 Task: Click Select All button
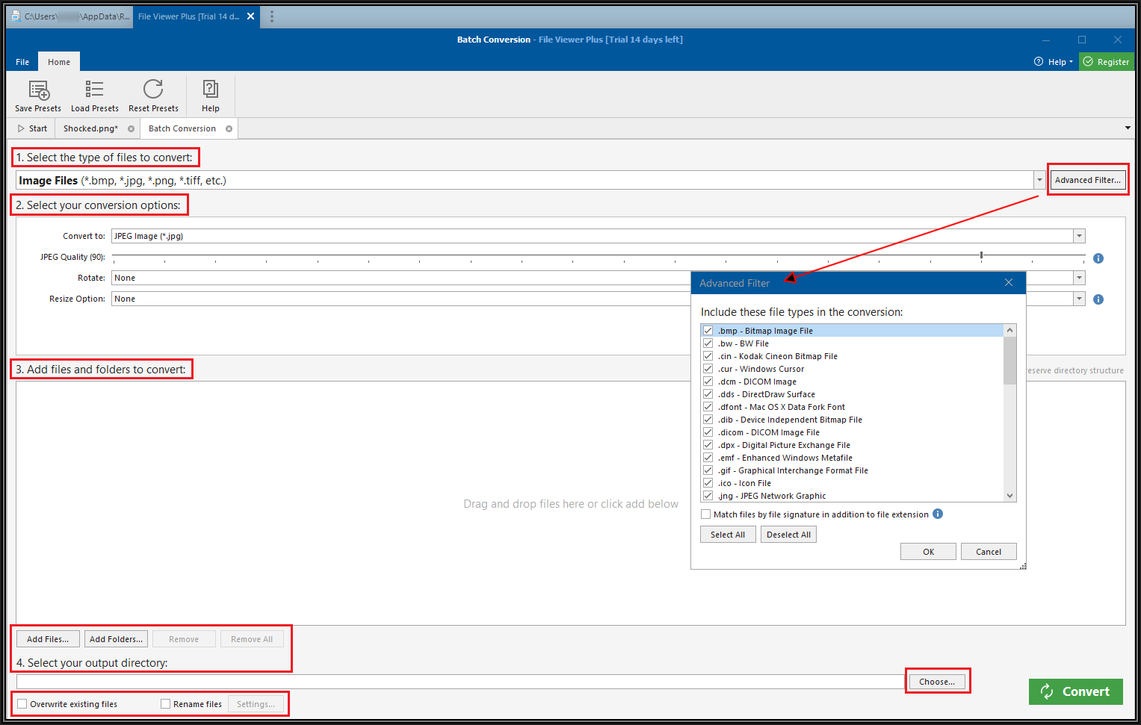[x=728, y=535]
